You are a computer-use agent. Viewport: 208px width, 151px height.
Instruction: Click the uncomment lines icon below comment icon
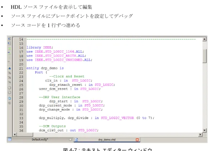[x=9, y=53]
